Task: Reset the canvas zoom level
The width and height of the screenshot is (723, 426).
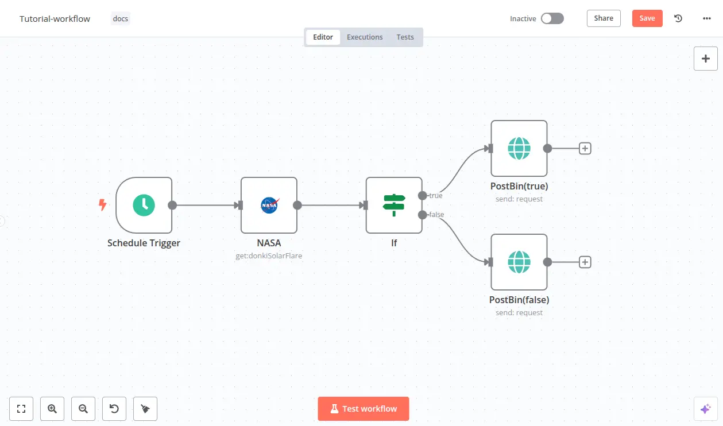Action: click(114, 409)
